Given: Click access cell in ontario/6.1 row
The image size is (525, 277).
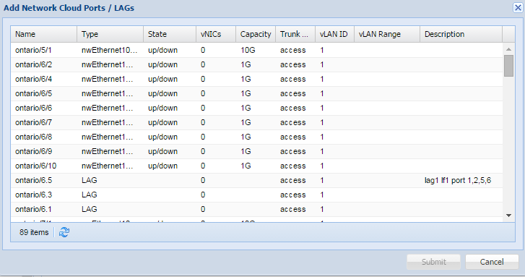Looking at the screenshot, I should [293, 209].
